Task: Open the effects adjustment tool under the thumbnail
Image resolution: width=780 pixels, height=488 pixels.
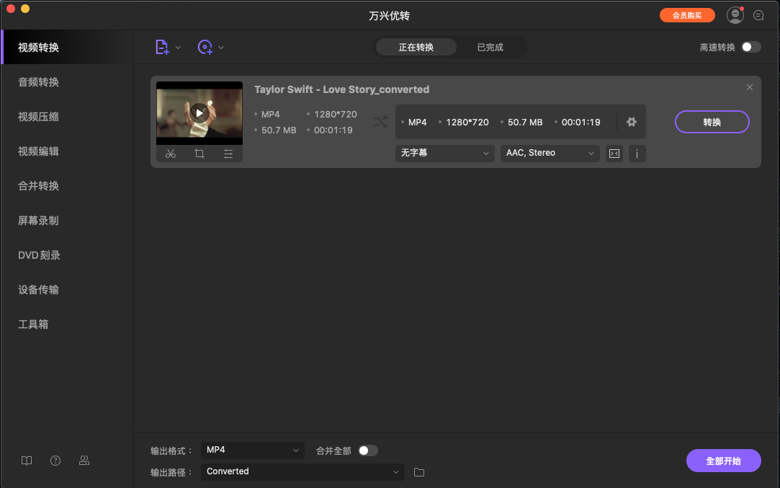Action: point(228,154)
